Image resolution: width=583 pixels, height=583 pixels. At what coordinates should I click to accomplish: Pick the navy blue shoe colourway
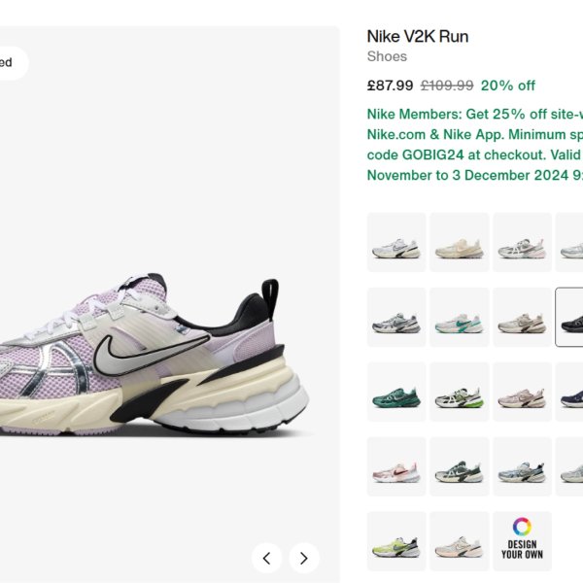click(569, 392)
